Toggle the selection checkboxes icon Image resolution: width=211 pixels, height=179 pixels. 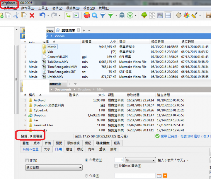tap(76, 15)
